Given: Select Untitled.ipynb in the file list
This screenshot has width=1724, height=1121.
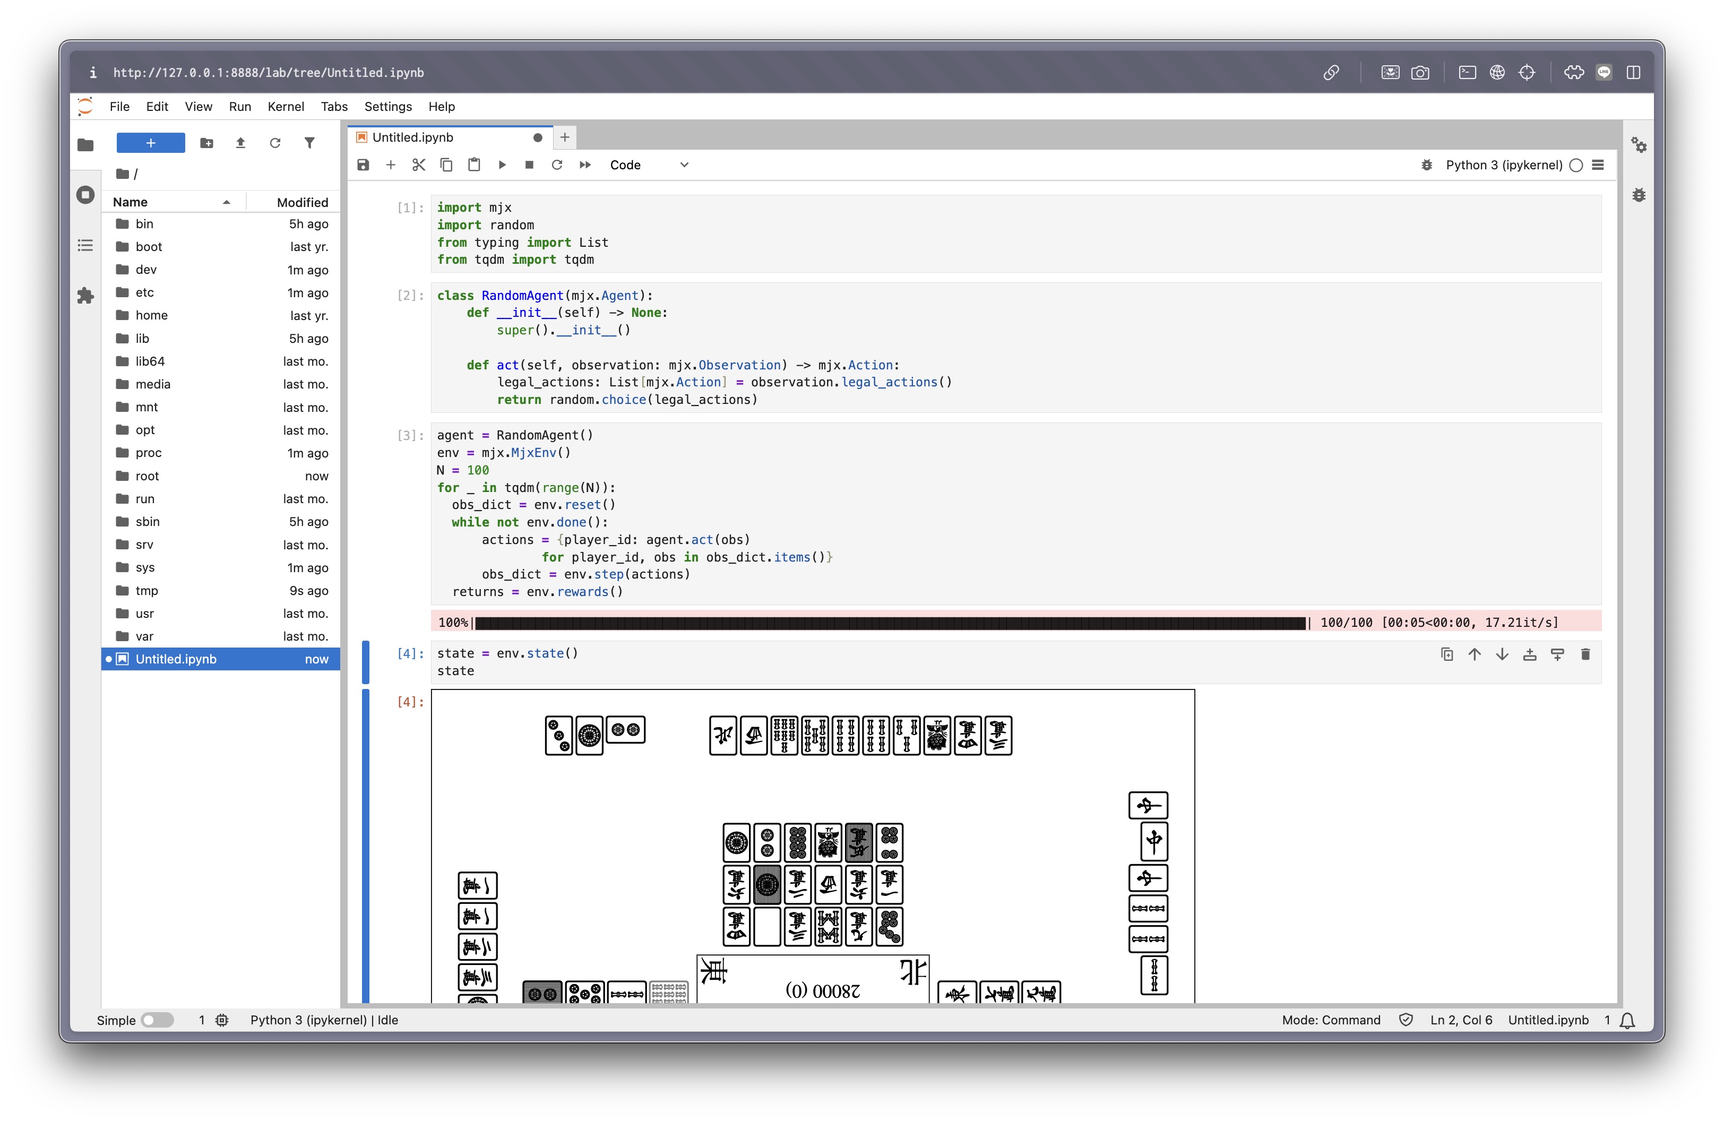Looking at the screenshot, I should pyautogui.click(x=221, y=659).
